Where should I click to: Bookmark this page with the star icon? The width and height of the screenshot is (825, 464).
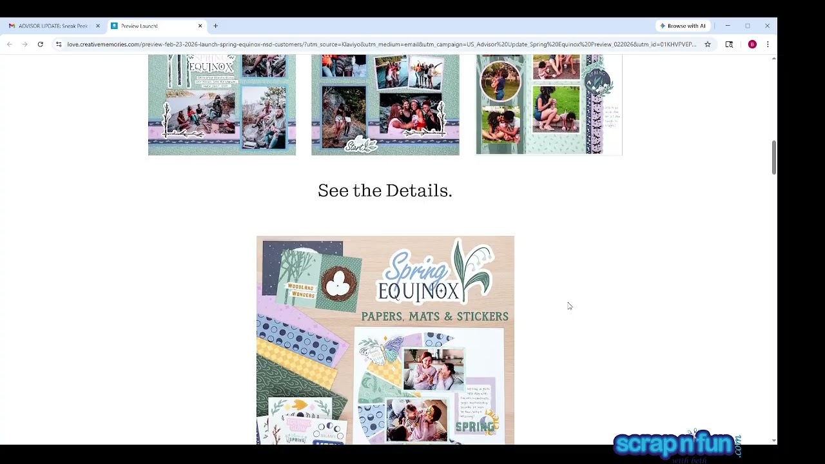coord(708,44)
